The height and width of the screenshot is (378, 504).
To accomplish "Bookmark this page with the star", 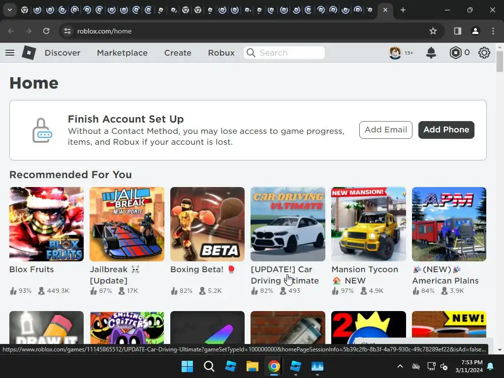I will coord(433,31).
